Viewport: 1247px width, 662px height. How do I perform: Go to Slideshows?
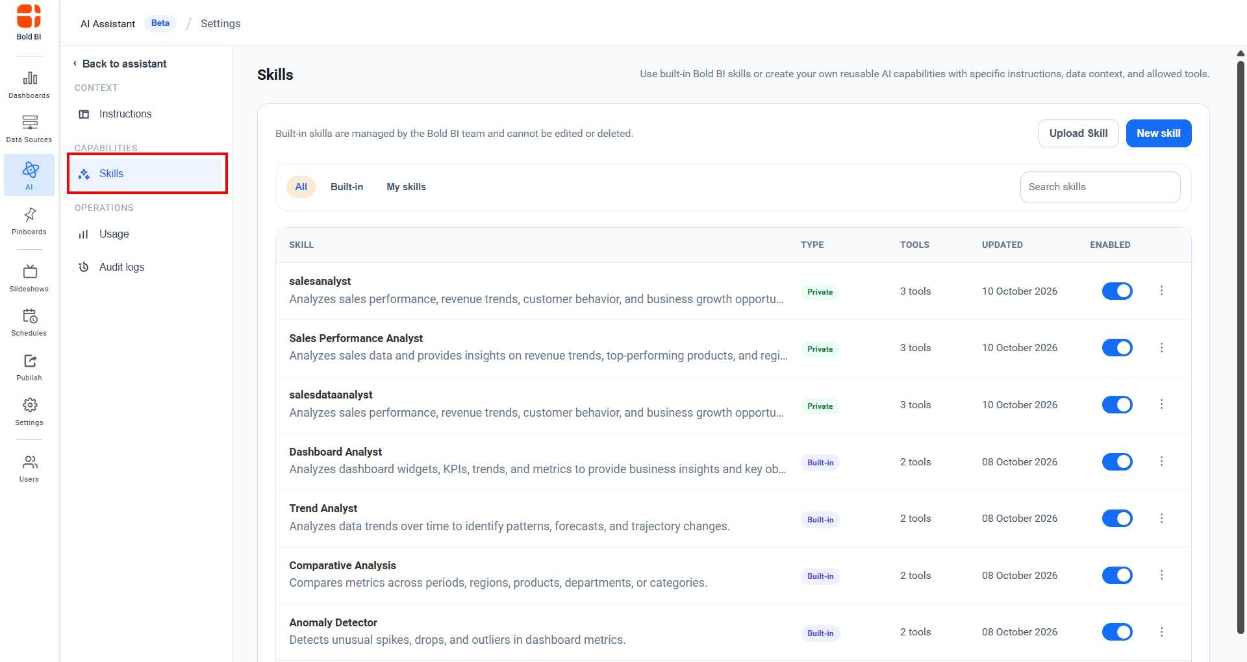click(x=29, y=278)
